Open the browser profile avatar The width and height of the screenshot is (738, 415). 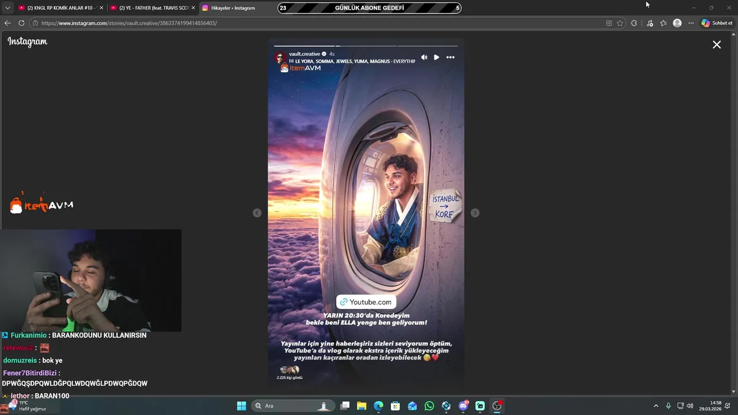(677, 23)
